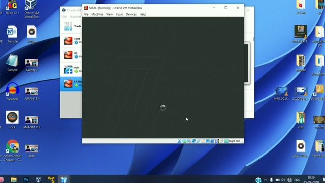Open VirtualBox cube icon on taskbar

tap(39, 179)
